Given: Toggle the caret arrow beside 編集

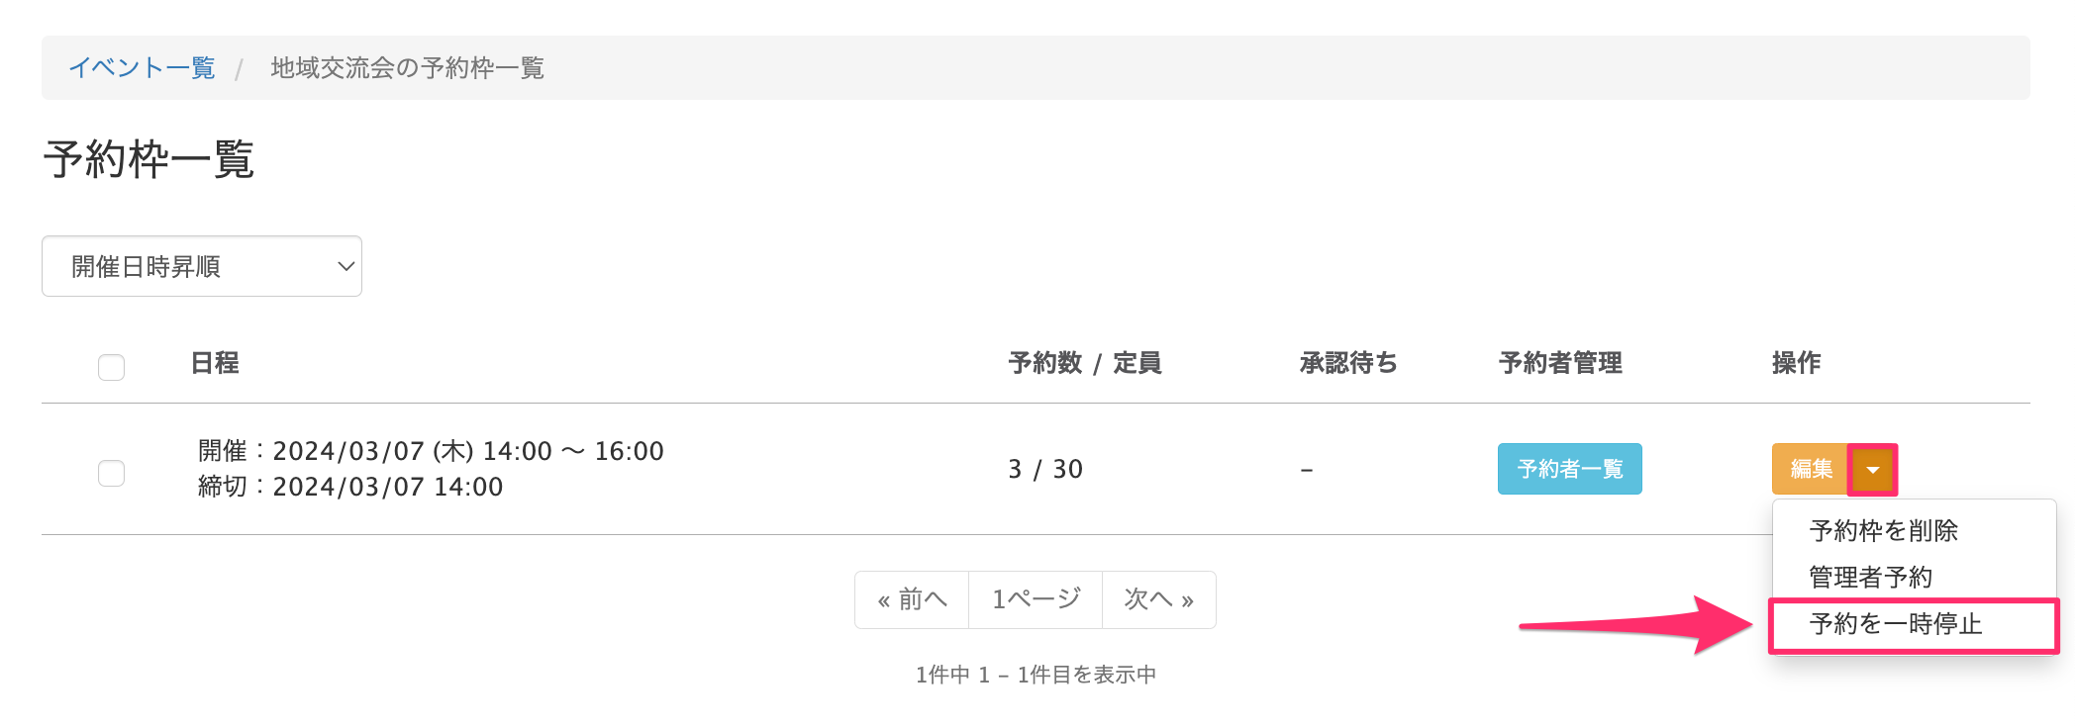Looking at the screenshot, I should 1872,470.
